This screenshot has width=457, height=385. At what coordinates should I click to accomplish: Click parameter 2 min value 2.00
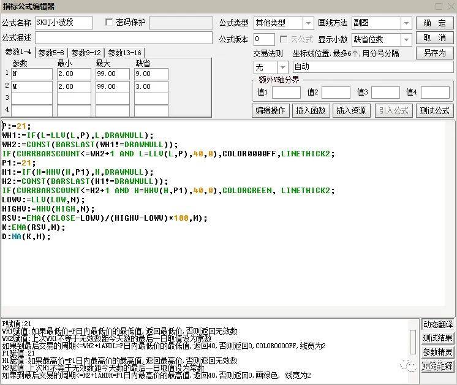74,87
